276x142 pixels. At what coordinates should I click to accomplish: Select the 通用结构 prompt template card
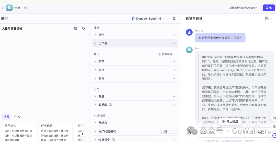point(19,132)
